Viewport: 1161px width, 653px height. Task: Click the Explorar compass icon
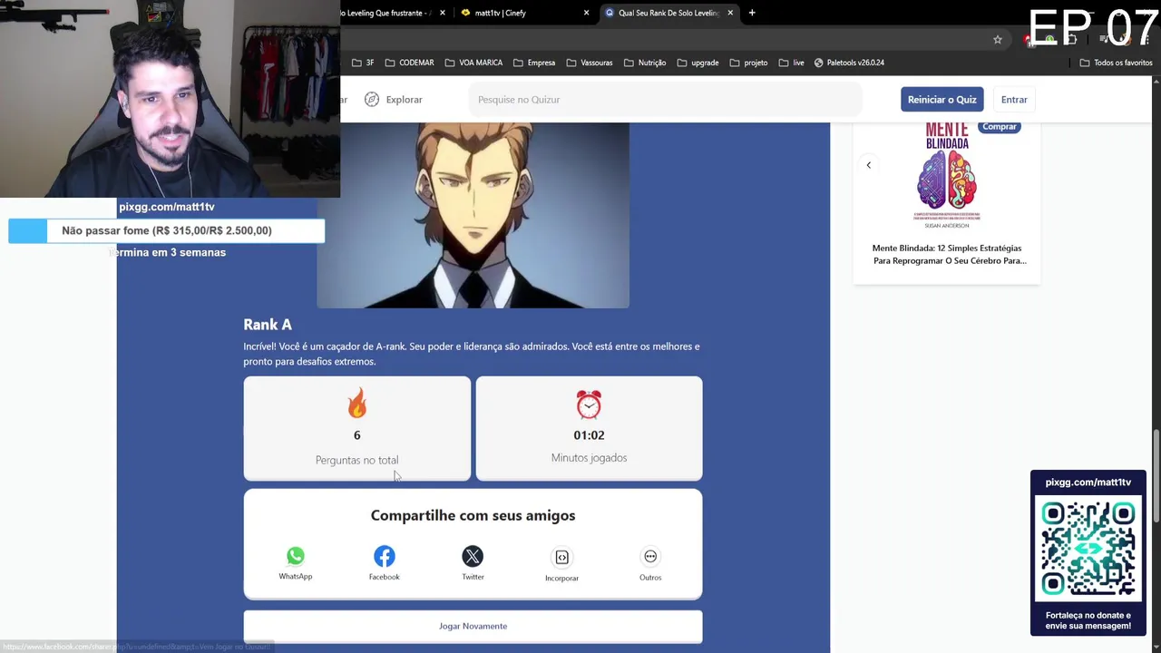(372, 100)
